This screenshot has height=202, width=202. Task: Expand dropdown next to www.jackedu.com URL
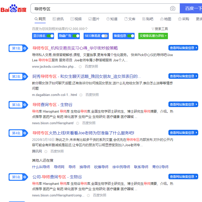[x=80, y=67]
